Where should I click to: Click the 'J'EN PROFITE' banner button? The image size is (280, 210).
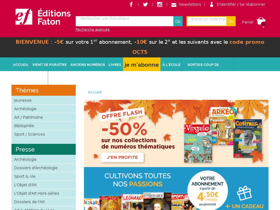point(122,157)
